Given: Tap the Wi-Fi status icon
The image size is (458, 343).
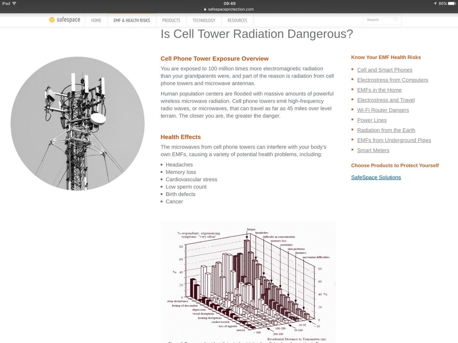Looking at the screenshot, I should point(15,3).
